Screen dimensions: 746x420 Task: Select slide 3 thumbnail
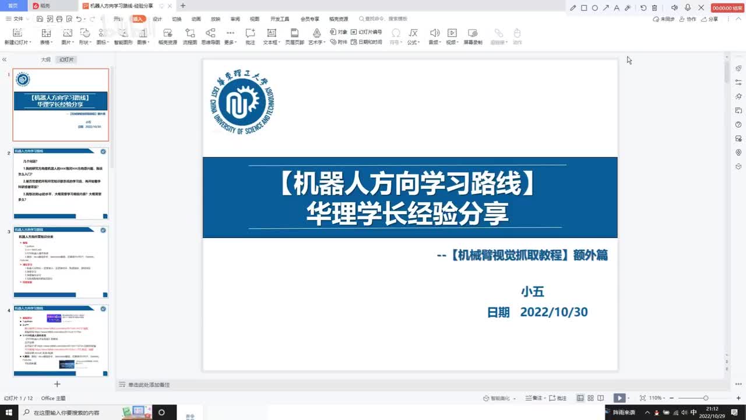coord(61,262)
